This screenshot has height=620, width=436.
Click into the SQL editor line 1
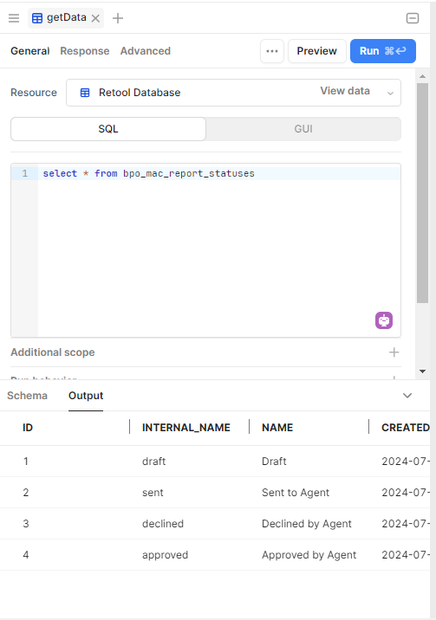219,173
